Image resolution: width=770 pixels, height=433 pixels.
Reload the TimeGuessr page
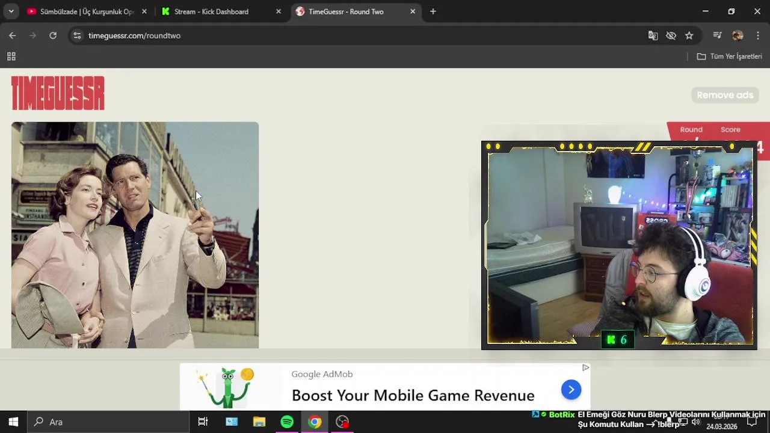click(53, 35)
